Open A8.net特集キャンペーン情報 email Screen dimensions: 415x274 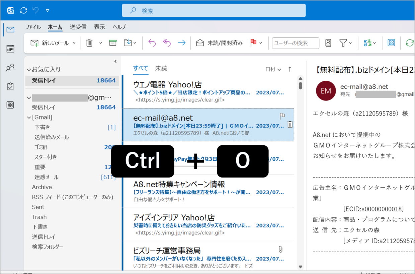[x=209, y=191]
